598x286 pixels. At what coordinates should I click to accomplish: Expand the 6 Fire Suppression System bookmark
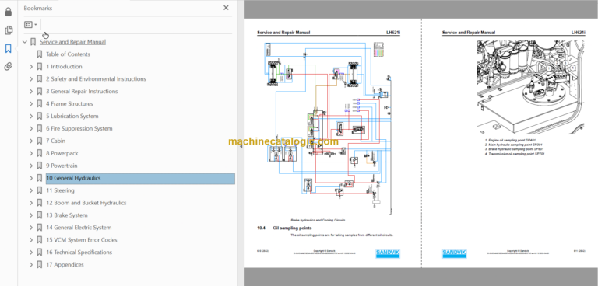coord(31,128)
